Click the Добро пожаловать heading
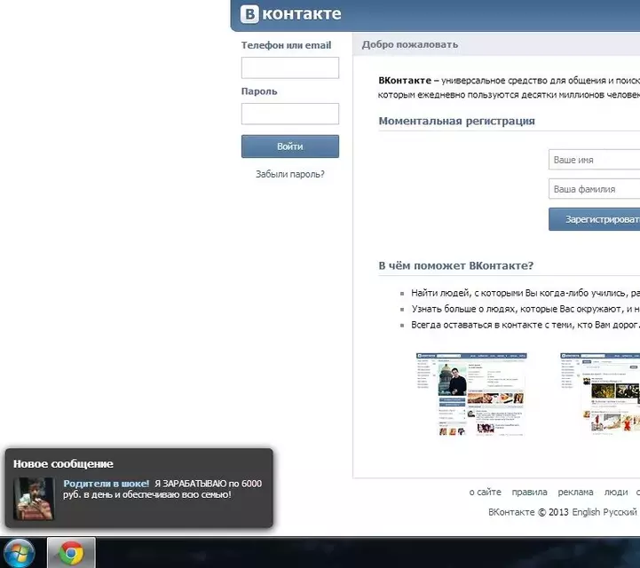The width and height of the screenshot is (640, 568). [x=410, y=44]
